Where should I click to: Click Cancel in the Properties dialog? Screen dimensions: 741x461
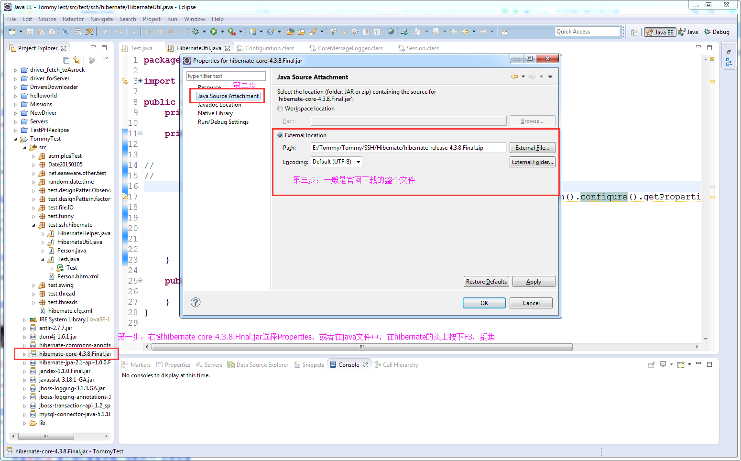(531, 303)
